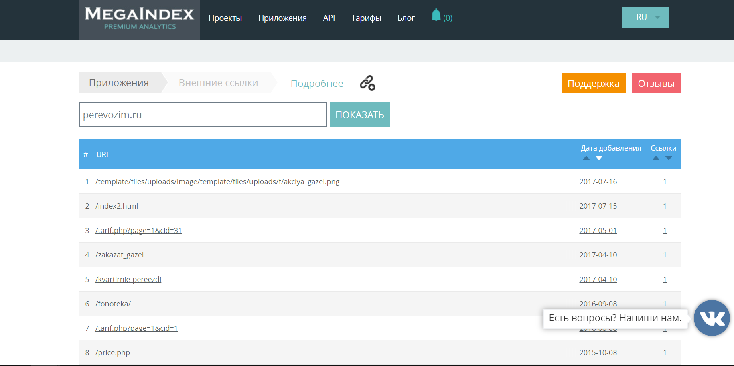Image resolution: width=734 pixels, height=366 pixels.
Task: Sort date added descending arrow
Action: point(599,158)
